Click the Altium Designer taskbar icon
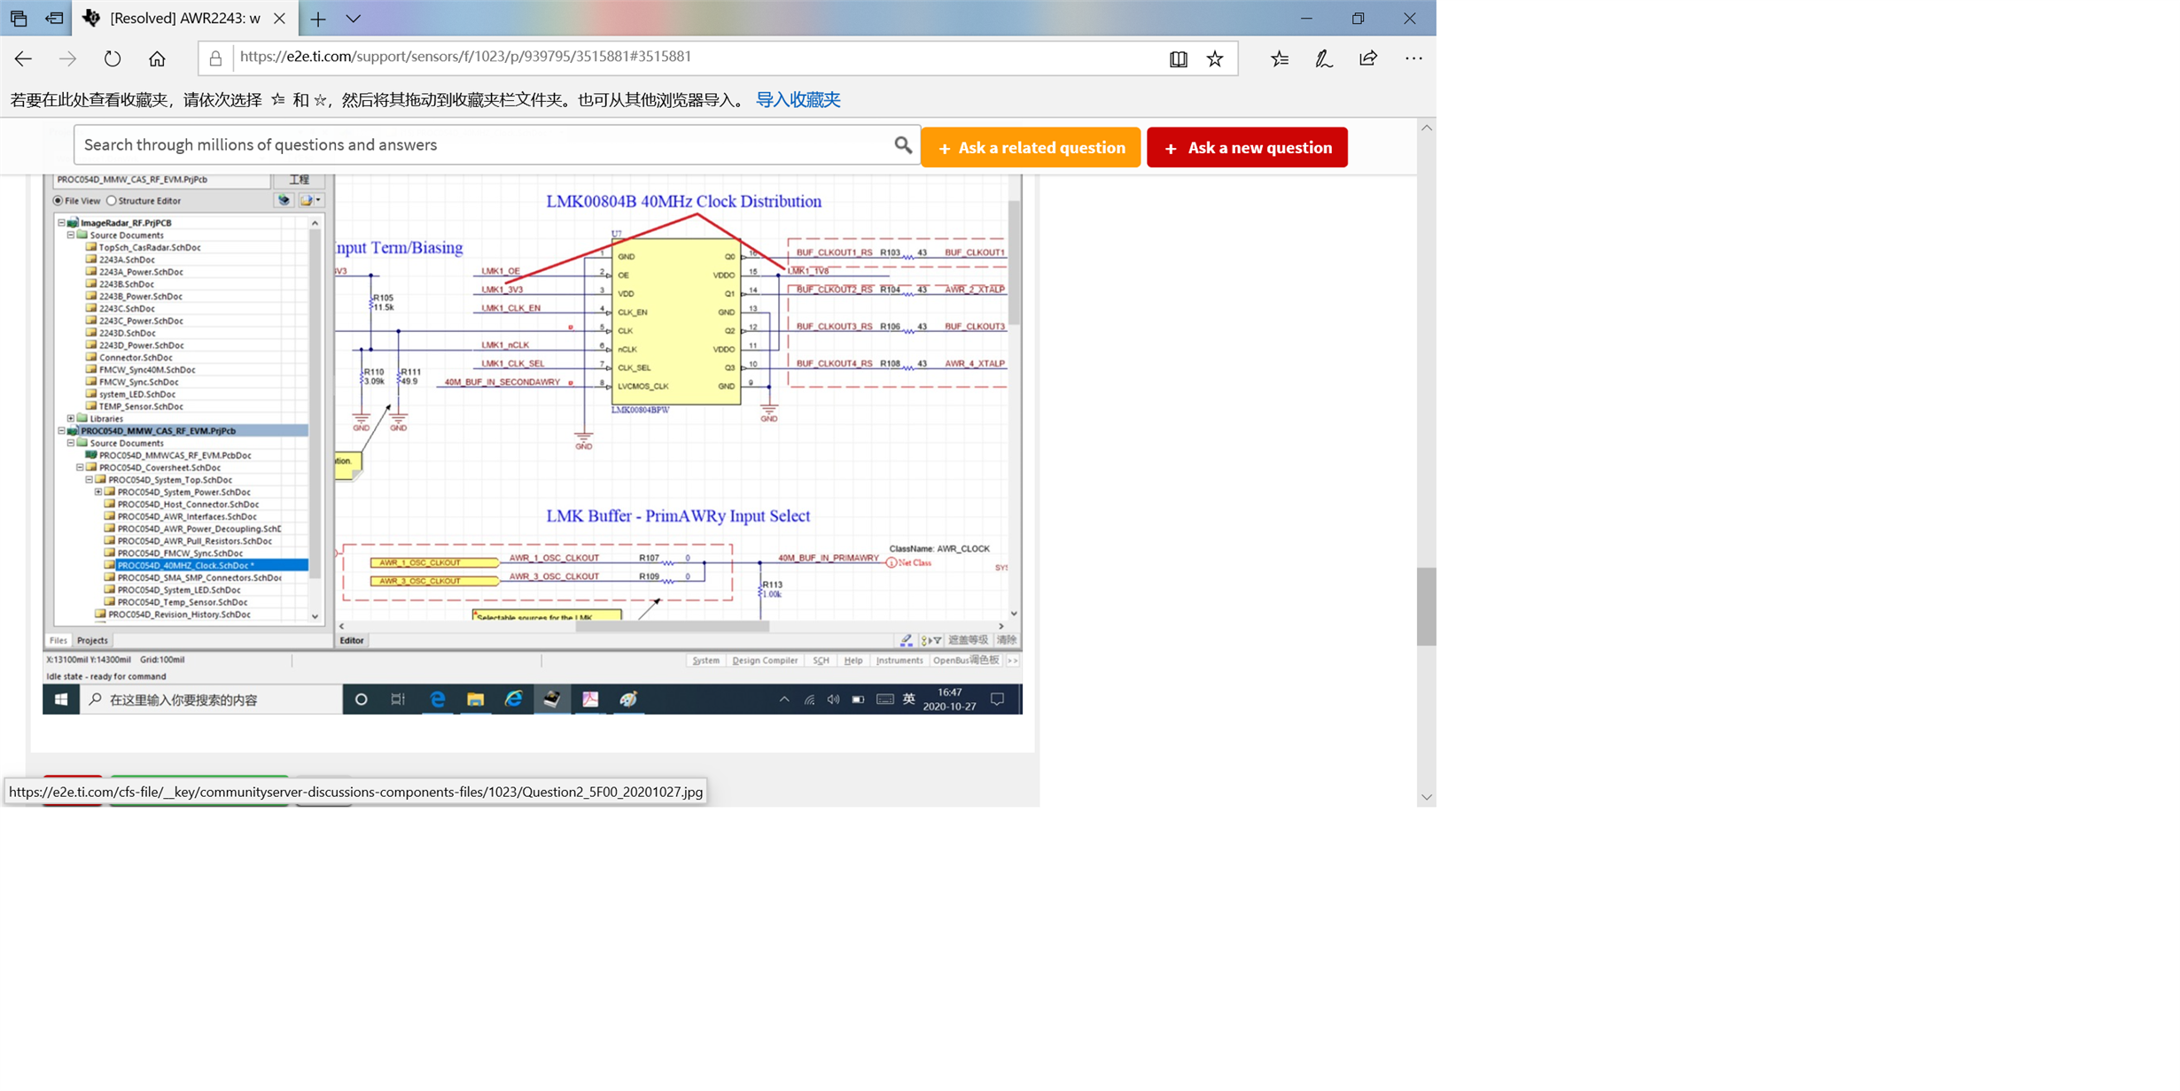Viewport: 2180px width, 1091px height. (552, 699)
